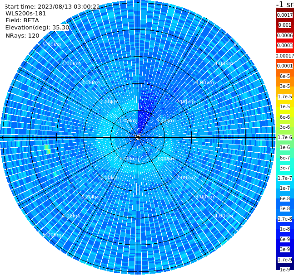
Task: Select the cyan colorbar segment near 3e-7
Action: [x=285, y=172]
